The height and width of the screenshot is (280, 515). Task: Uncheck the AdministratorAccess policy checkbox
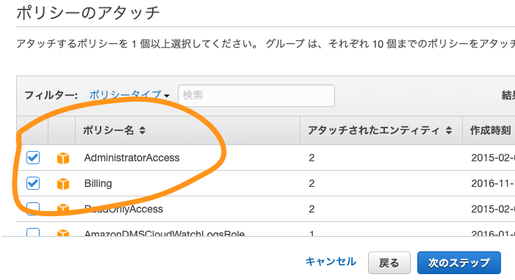coord(33,158)
